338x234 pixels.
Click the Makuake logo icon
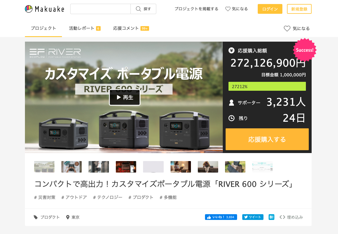(x=29, y=9)
